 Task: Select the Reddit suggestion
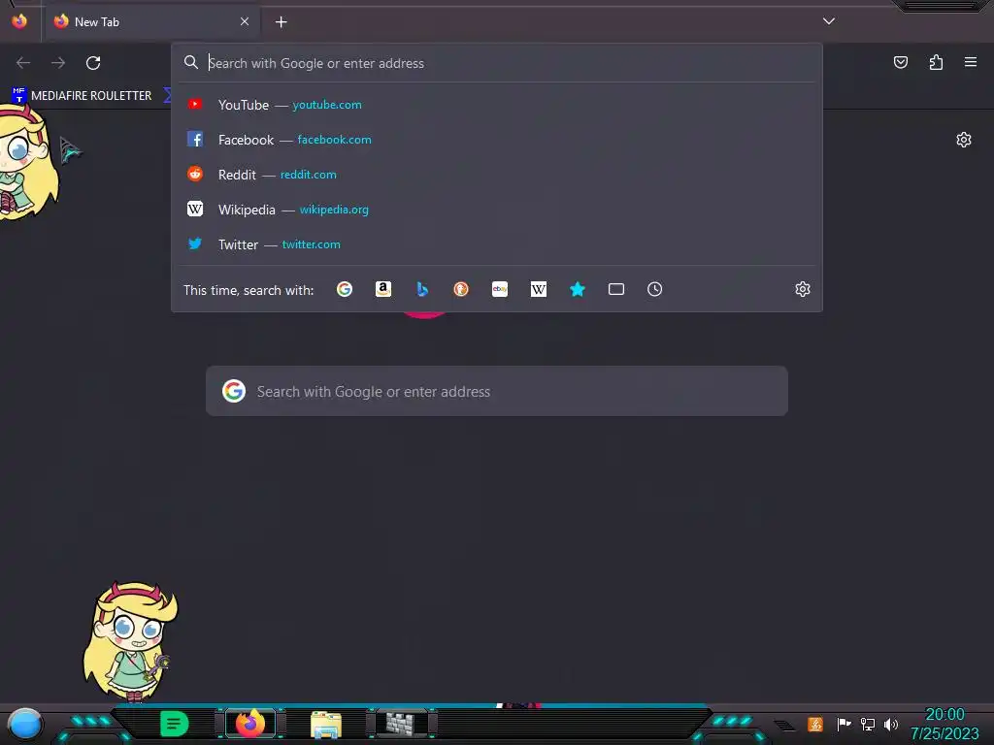(x=497, y=175)
